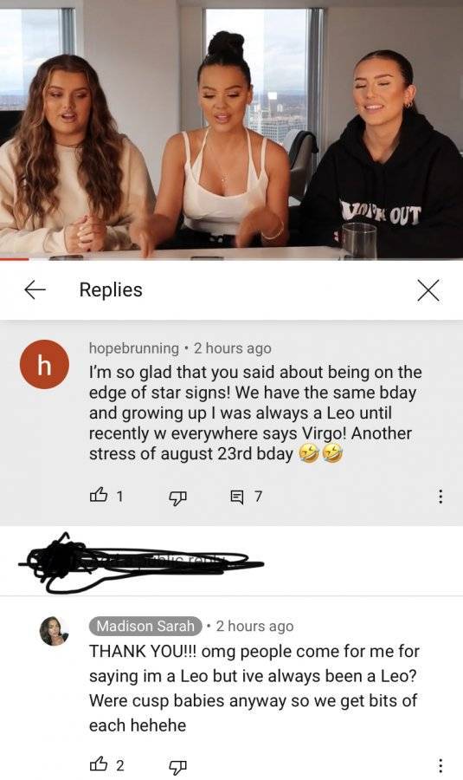Go back using the left arrow
The width and height of the screenshot is (463, 780).
pos(35,289)
